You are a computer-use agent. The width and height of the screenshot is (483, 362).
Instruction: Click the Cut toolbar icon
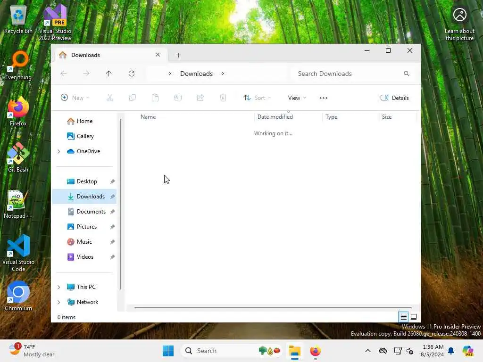coord(110,98)
